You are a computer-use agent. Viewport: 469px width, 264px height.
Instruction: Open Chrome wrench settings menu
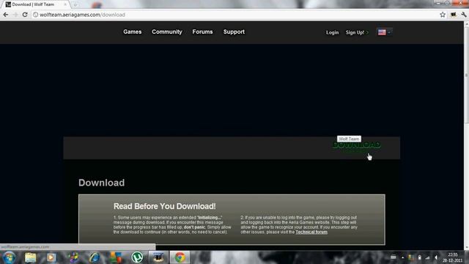coord(464,15)
